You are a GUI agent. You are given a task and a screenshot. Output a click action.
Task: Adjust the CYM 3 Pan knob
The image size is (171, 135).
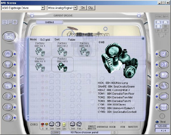click(x=79, y=124)
